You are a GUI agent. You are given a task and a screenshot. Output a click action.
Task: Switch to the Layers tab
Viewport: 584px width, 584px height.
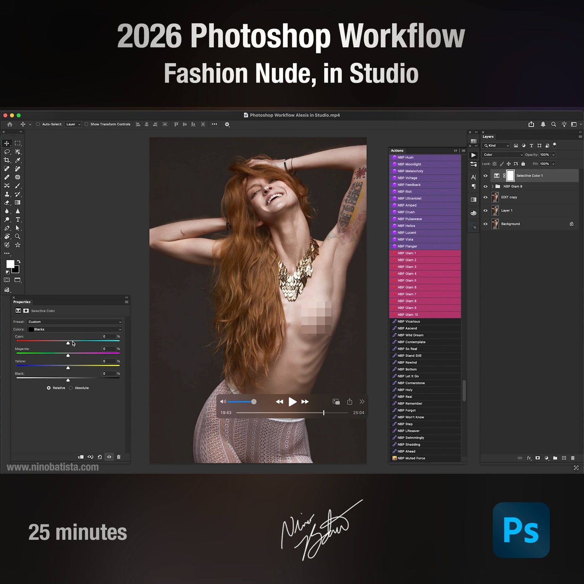487,137
